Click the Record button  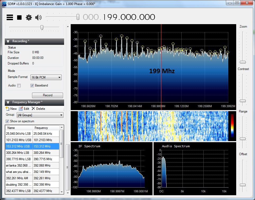click(x=47, y=95)
